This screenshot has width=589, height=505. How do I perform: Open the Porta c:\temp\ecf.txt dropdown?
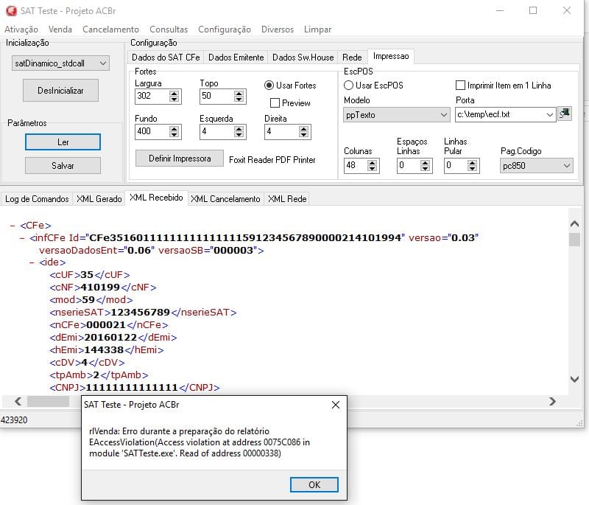coord(549,115)
